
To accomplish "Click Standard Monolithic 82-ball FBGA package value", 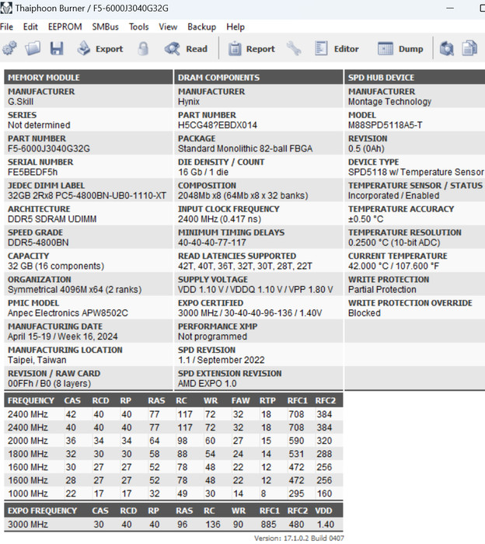I will point(246,149).
